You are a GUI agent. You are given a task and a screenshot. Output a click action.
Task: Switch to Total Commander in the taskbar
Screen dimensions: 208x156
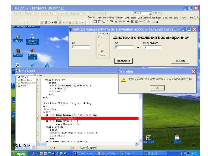point(84,153)
